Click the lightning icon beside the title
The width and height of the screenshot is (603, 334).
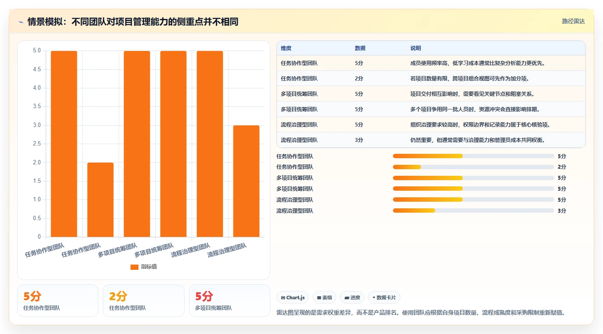(x=21, y=22)
